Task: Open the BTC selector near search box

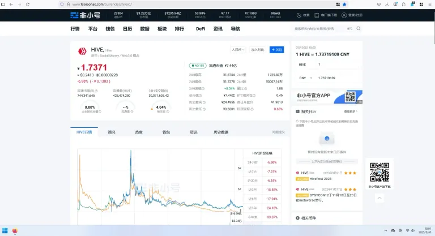Action: pyautogui.click(x=349, y=28)
